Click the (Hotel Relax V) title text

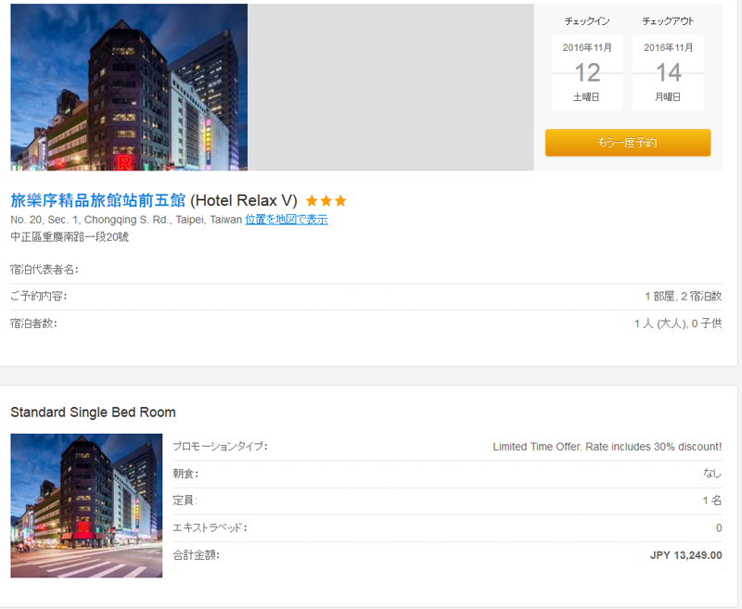pos(244,201)
